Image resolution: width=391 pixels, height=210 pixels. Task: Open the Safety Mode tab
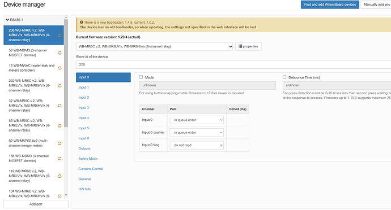tap(88, 159)
